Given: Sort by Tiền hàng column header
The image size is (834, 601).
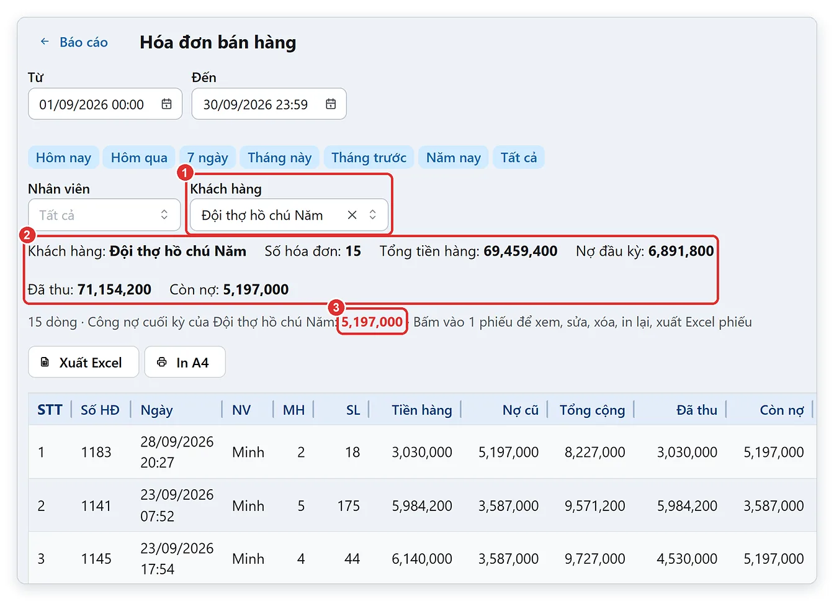Looking at the screenshot, I should click(422, 410).
